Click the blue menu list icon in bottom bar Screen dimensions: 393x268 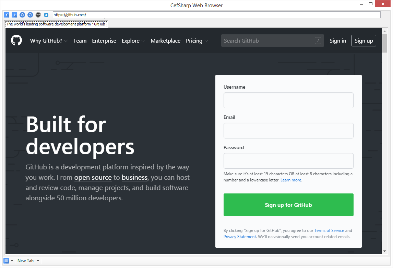6,261
